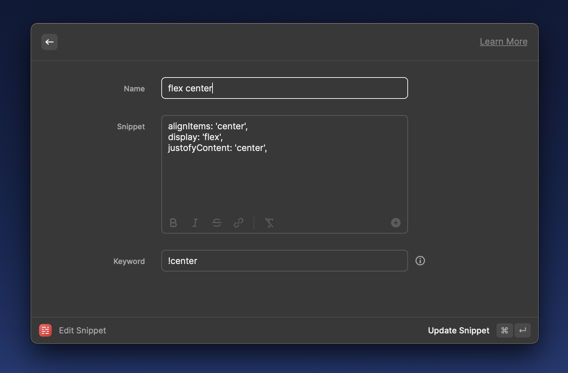
Task: Click the Keyword label
Action: pyautogui.click(x=129, y=261)
